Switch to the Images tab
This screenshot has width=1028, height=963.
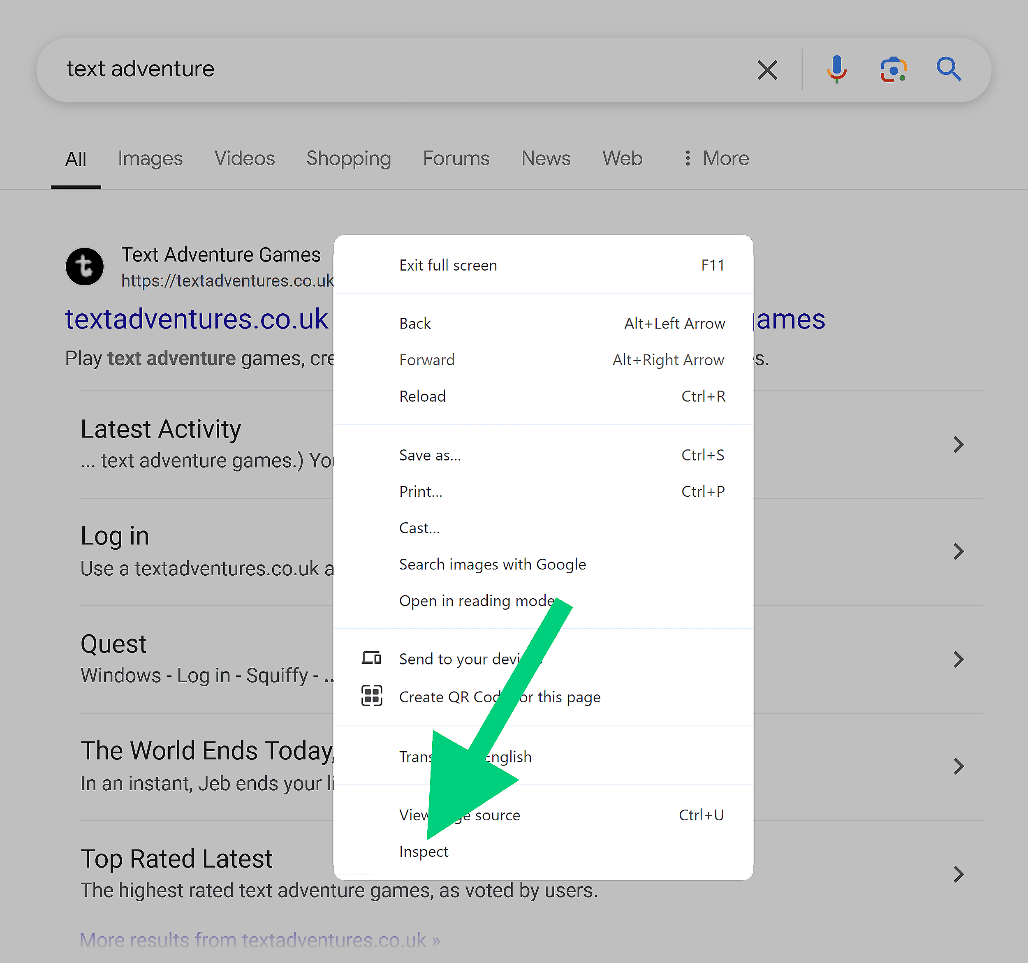[150, 158]
